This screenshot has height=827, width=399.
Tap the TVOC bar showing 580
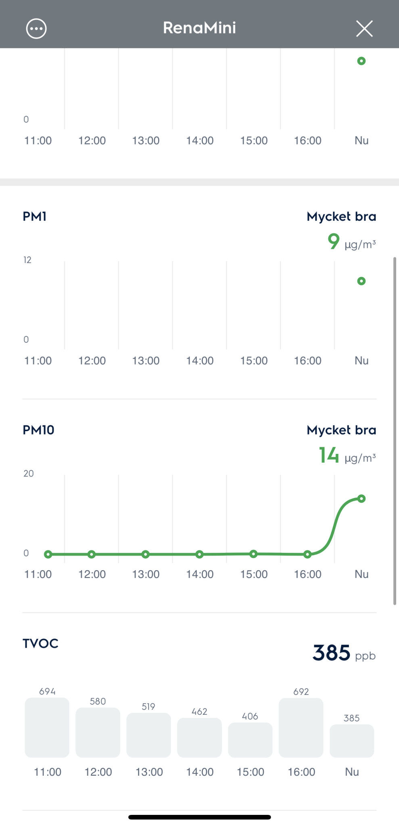point(98,732)
